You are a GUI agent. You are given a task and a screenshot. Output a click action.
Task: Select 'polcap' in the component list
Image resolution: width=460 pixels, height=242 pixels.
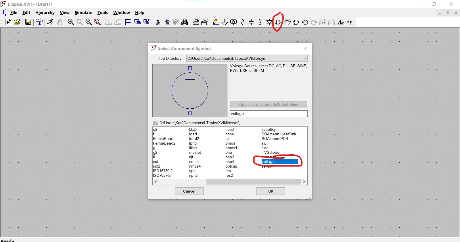click(x=231, y=166)
